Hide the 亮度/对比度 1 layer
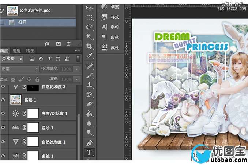The height and width of the screenshot is (165, 248). [3, 113]
